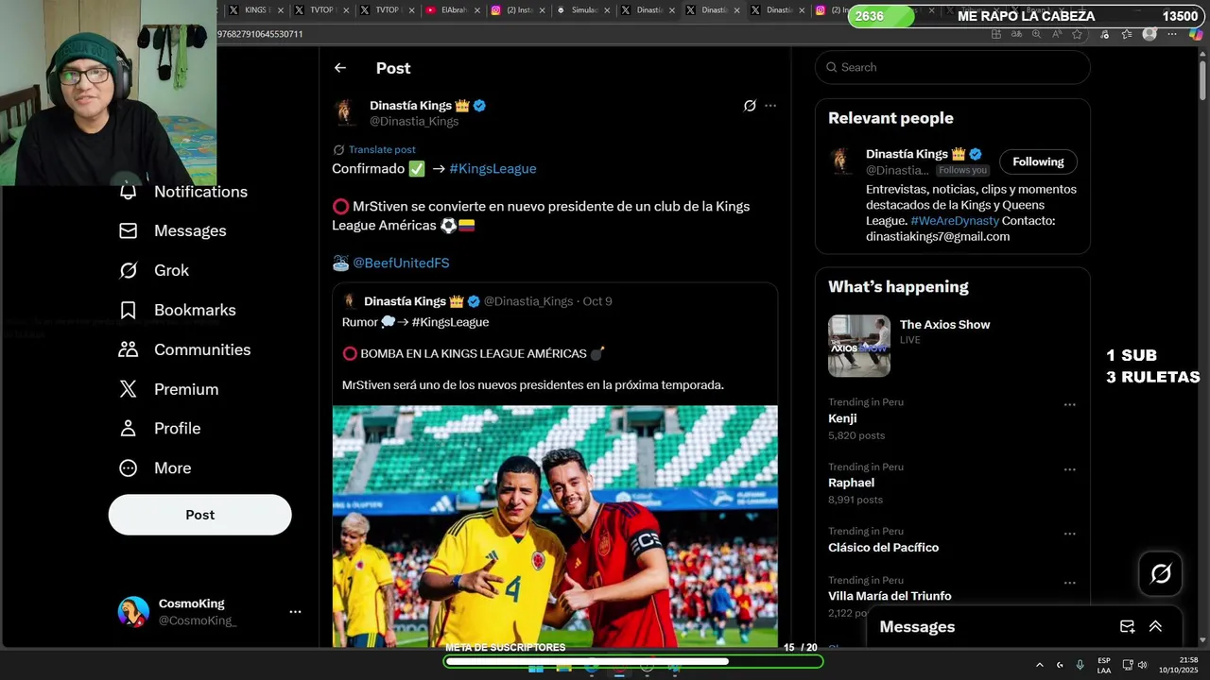Screen dimensions: 1210x680
Task: Click the browser zoom magnifier icon
Action: tap(1037, 34)
